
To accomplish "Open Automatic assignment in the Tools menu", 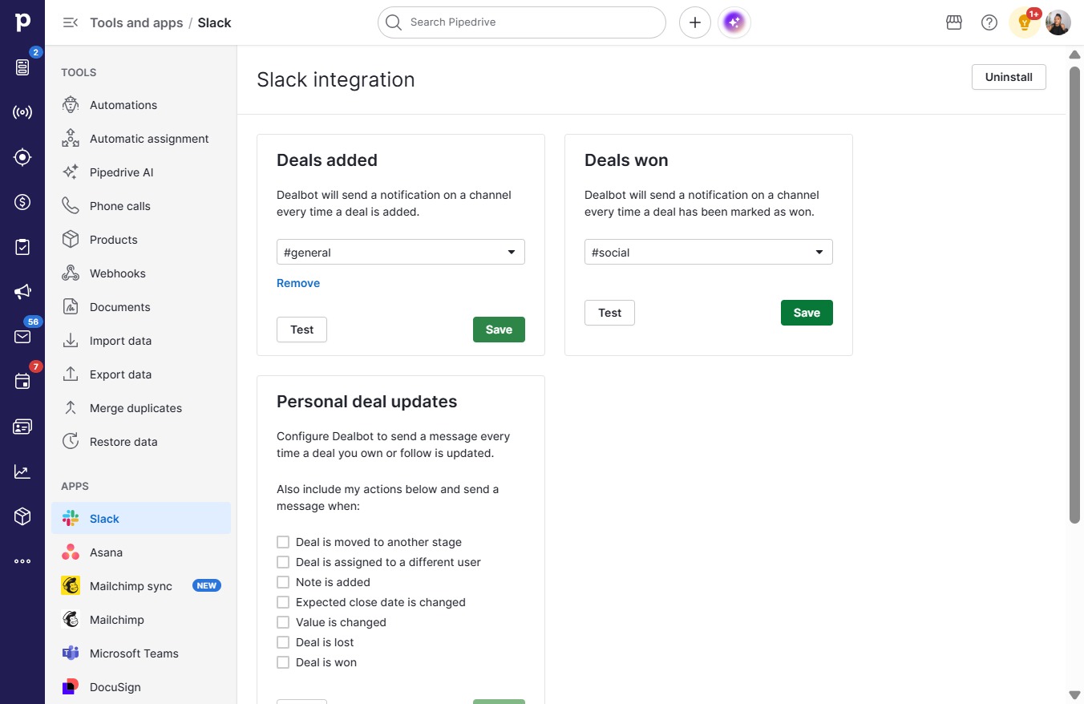I will point(141,139).
